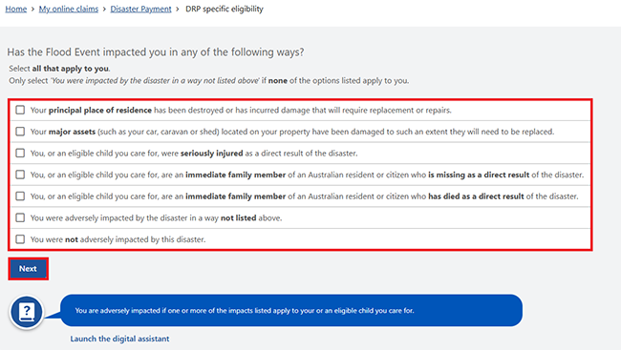Click the major assets option label text
The width and height of the screenshot is (621, 350).
(x=292, y=132)
